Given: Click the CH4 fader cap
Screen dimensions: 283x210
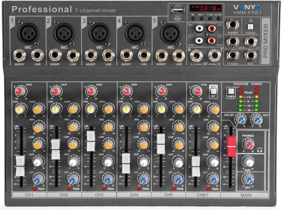Looking at the screenshot, I should [x=126, y=163].
